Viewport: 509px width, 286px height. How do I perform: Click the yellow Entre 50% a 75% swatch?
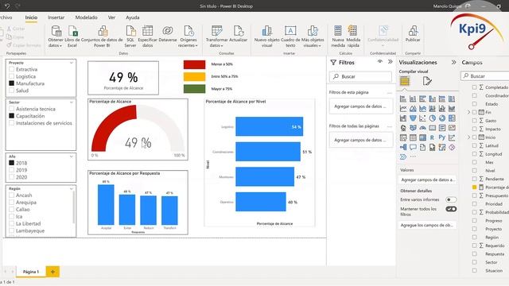coord(194,76)
